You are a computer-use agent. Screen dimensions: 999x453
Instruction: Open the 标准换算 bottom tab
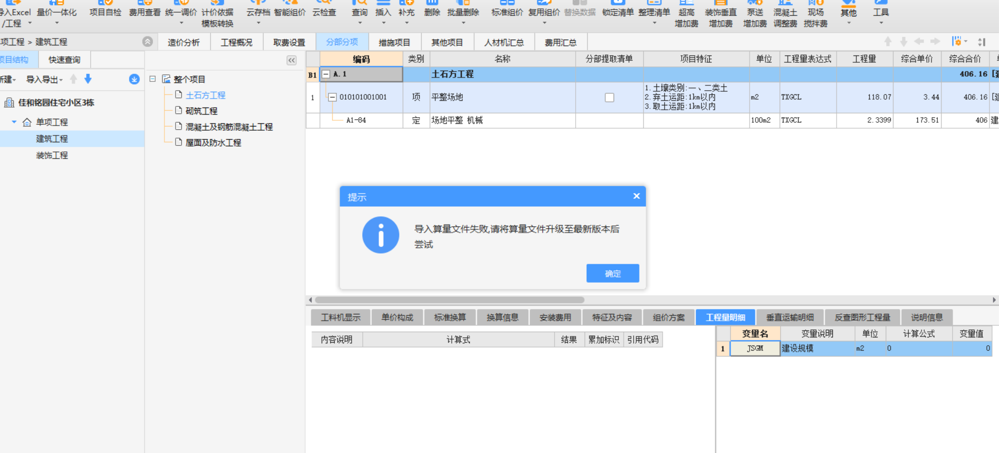pyautogui.click(x=450, y=317)
